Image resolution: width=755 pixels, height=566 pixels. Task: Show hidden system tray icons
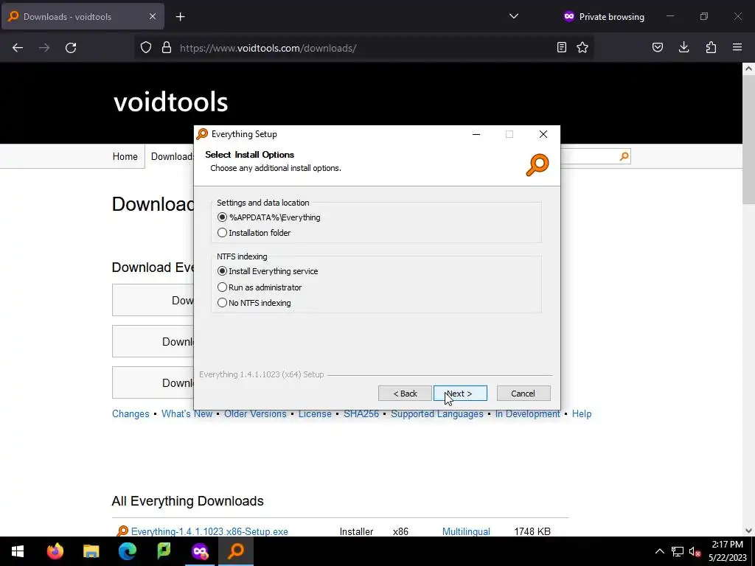pyautogui.click(x=660, y=551)
